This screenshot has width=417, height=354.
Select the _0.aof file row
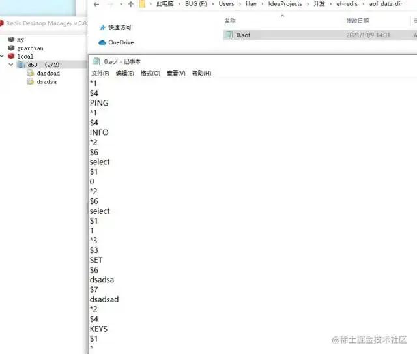[x=320, y=35]
